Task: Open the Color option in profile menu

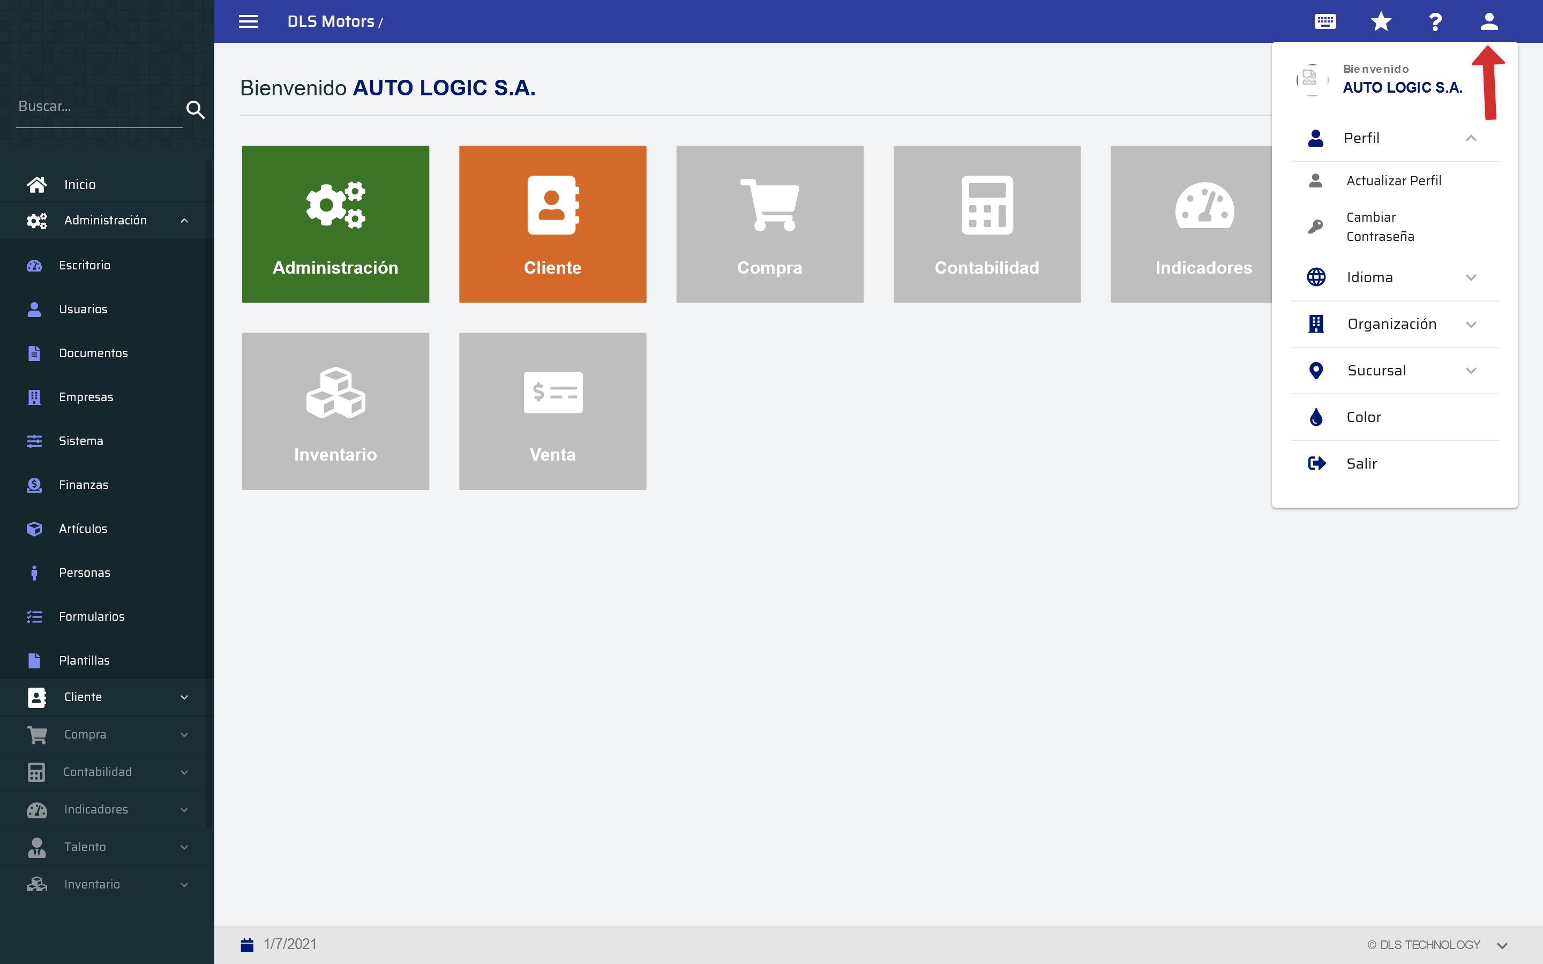Action: pyautogui.click(x=1363, y=417)
